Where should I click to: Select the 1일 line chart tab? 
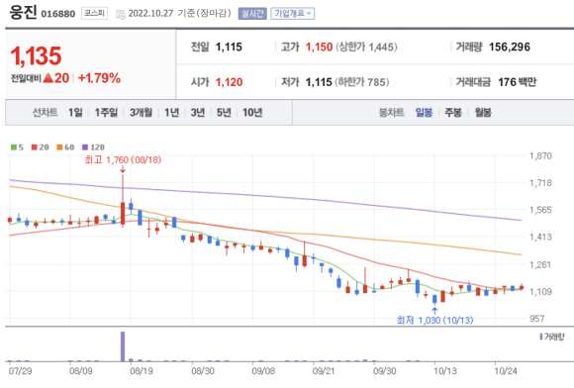(x=75, y=113)
